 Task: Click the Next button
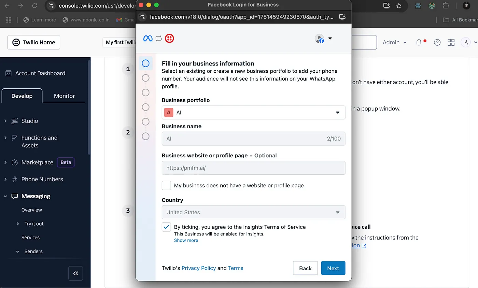(333, 268)
